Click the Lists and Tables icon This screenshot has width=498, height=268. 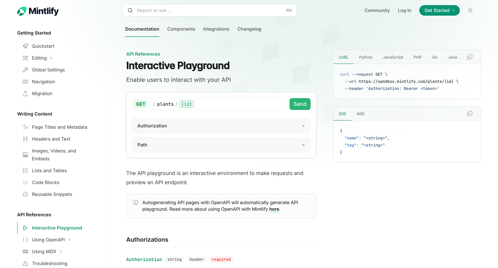pyautogui.click(x=25, y=171)
